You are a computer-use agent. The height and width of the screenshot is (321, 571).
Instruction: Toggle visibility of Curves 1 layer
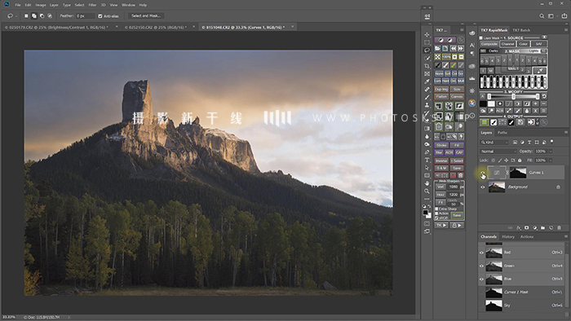(x=483, y=173)
